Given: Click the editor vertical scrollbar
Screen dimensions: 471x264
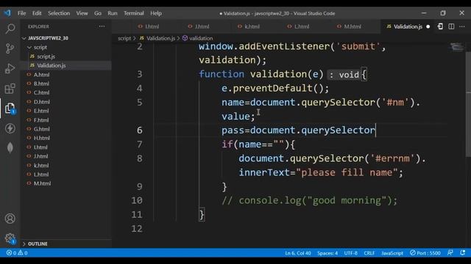Looking at the screenshot, I should [x=468, y=103].
